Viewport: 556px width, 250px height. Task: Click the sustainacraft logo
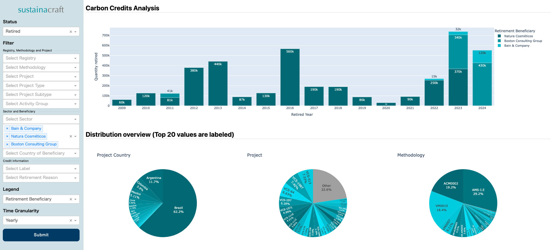click(x=41, y=10)
